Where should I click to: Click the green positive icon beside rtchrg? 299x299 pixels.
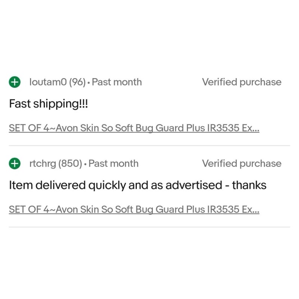[15, 164]
